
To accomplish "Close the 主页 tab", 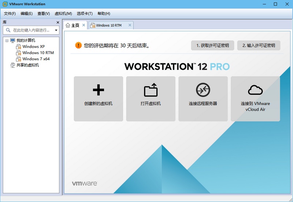I will coord(84,25).
